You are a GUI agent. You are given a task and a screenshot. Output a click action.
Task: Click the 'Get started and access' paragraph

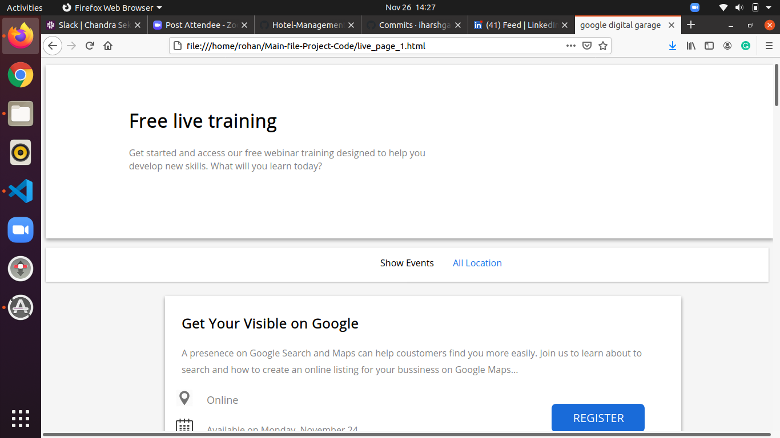coord(277,160)
